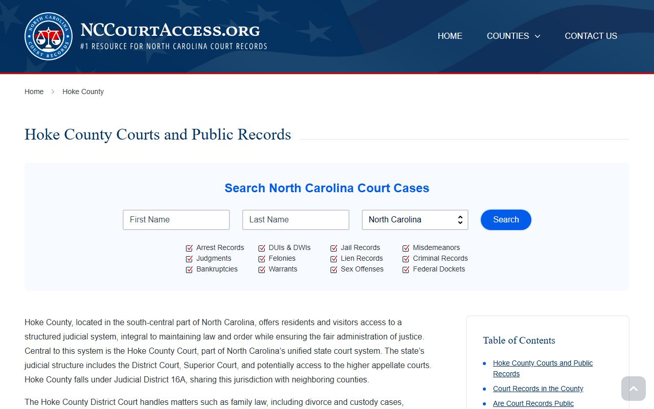Toggle the Bankruptcies checkmark
Screen dimensions: 654x409
tap(189, 269)
